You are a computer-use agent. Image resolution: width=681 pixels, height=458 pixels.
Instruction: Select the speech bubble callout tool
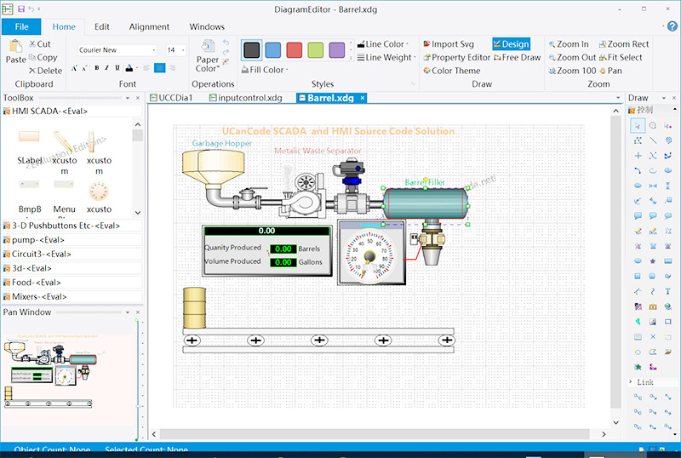[638, 215]
